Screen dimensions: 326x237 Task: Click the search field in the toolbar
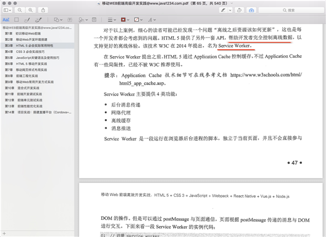point(291,10)
